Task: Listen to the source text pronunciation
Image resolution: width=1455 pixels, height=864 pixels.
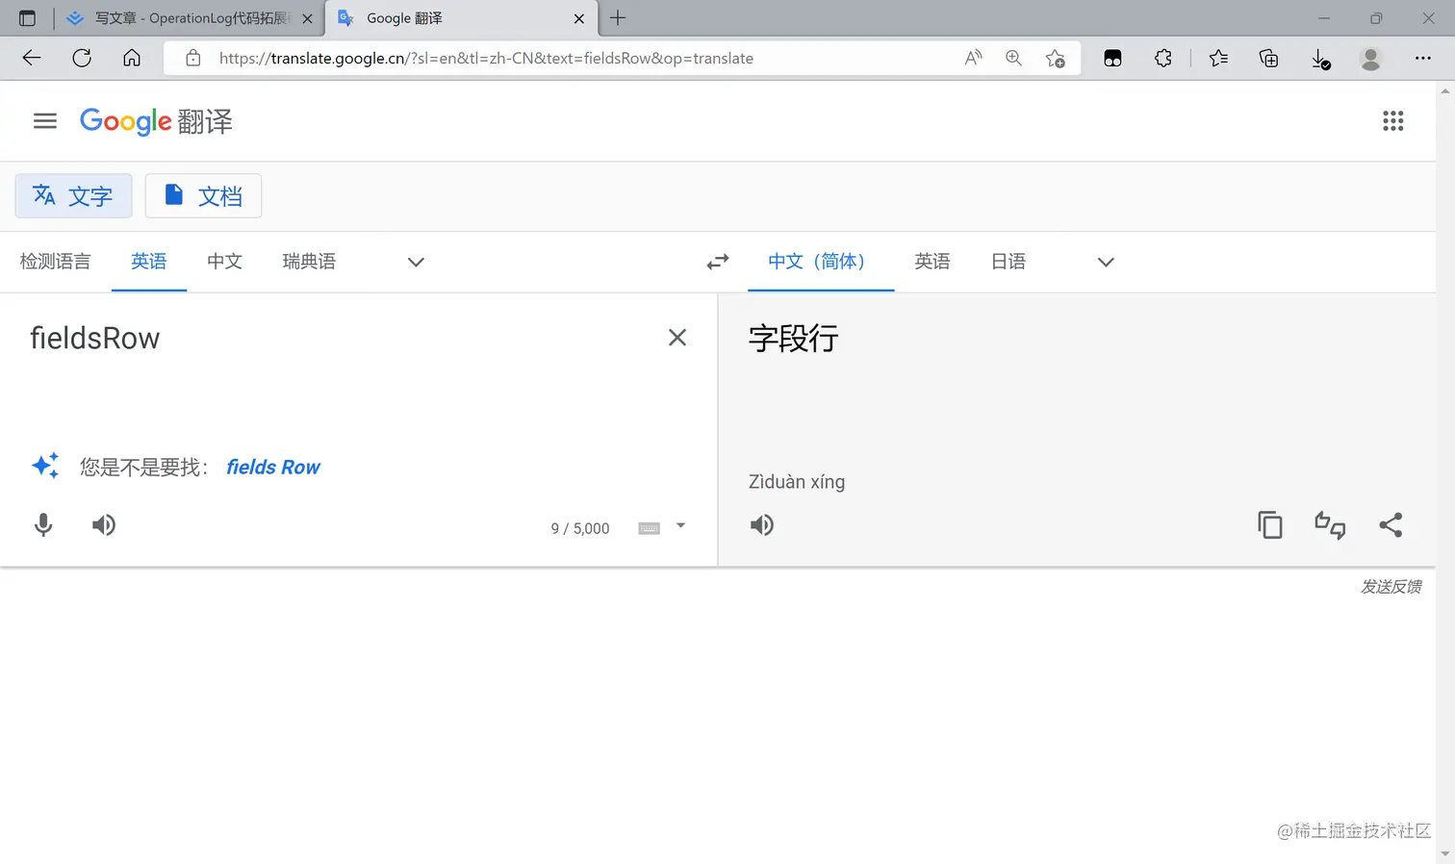Action: (104, 524)
